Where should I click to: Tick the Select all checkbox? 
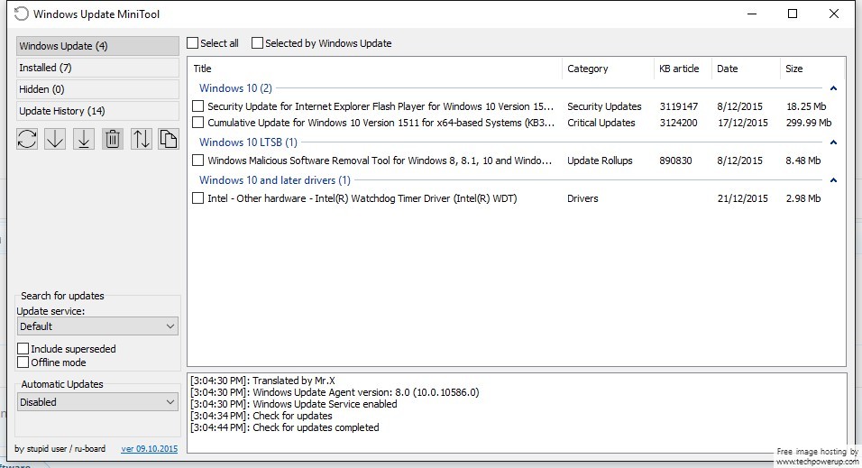point(192,43)
